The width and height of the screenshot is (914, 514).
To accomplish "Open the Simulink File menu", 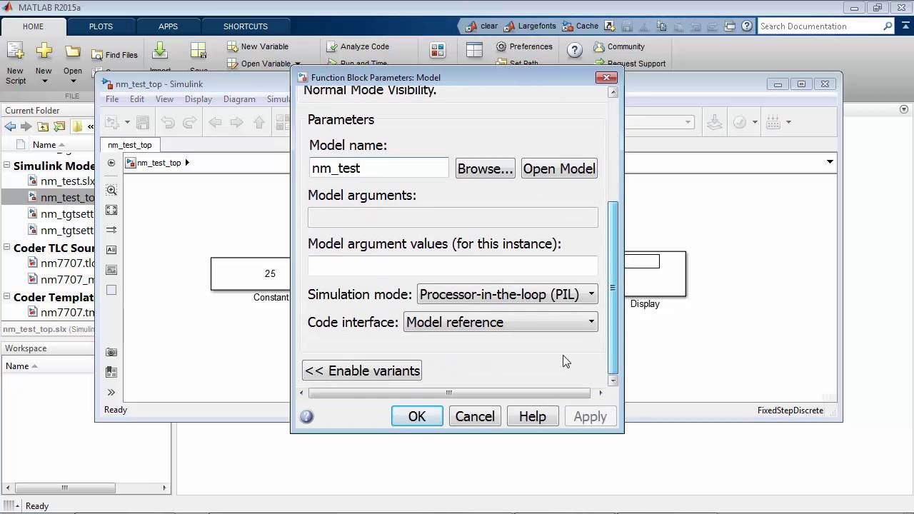I will pos(112,99).
